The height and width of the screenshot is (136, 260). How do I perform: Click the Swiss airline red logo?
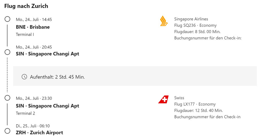(163, 100)
